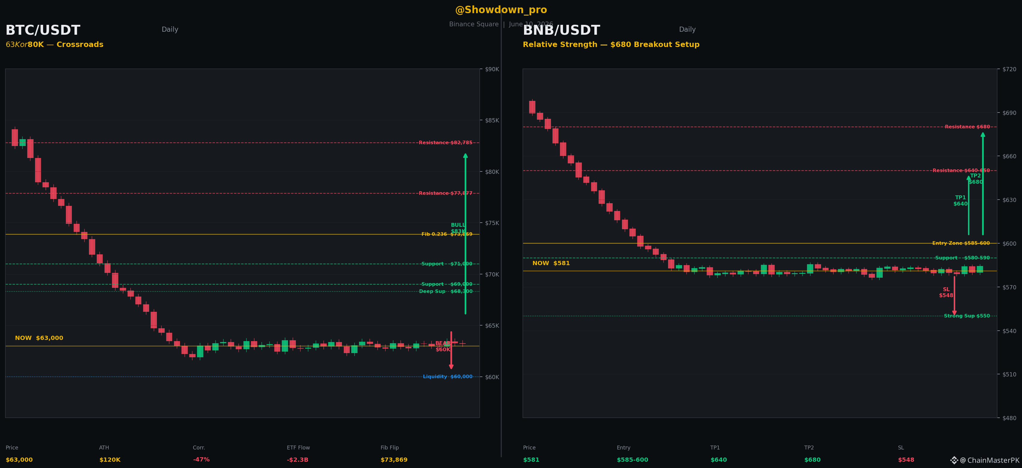
Task: Select the $690 tick on the BNB price axis
Action: pos(1010,113)
